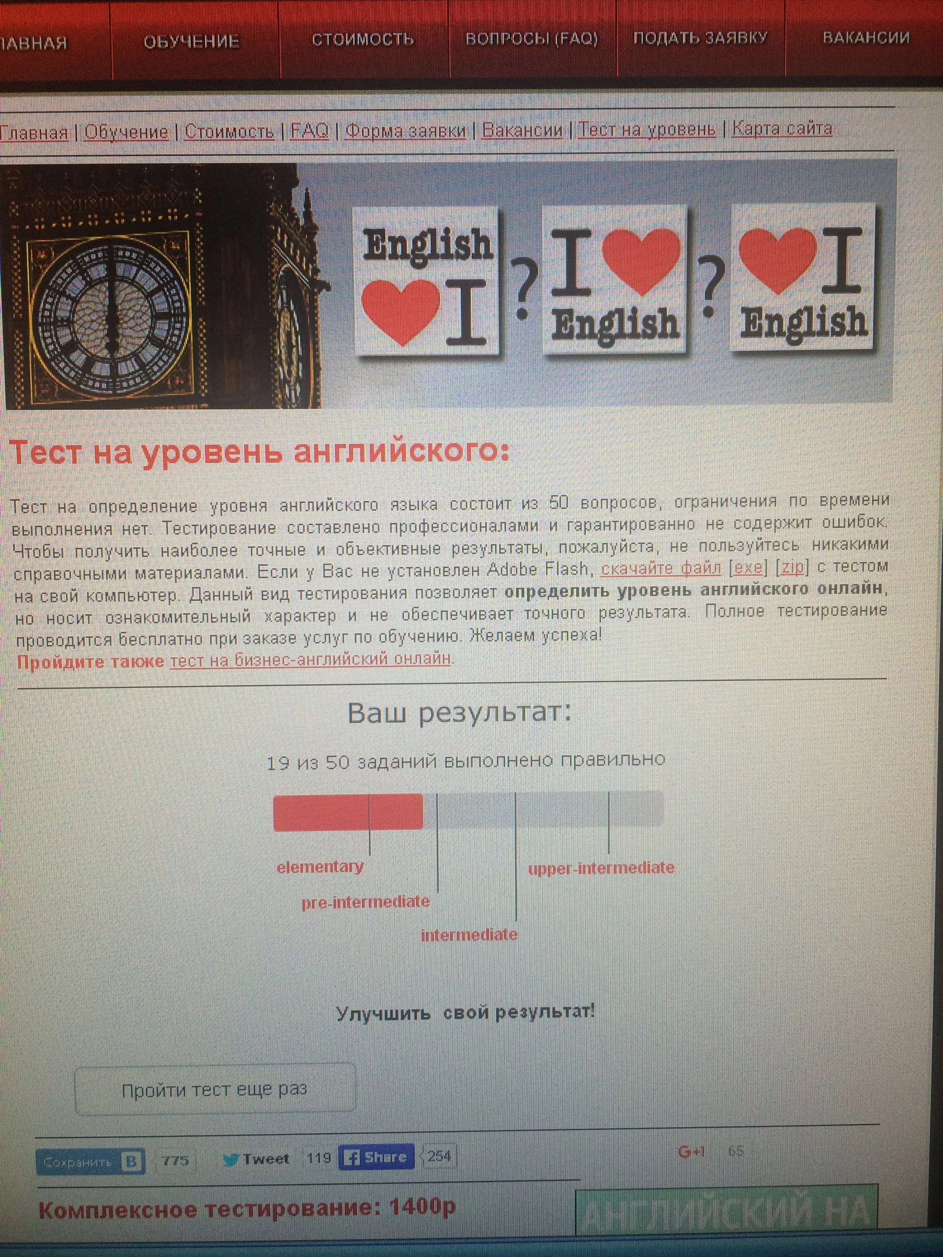Open the СТОИМОСТЬ top menu item

click(363, 40)
